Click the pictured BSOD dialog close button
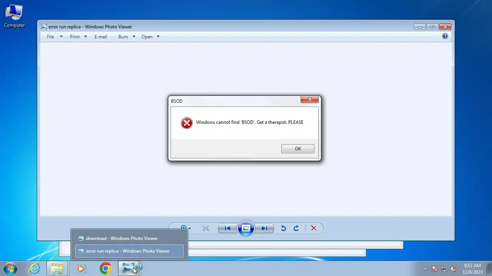Screen dimensions: 492x276 point(309,100)
